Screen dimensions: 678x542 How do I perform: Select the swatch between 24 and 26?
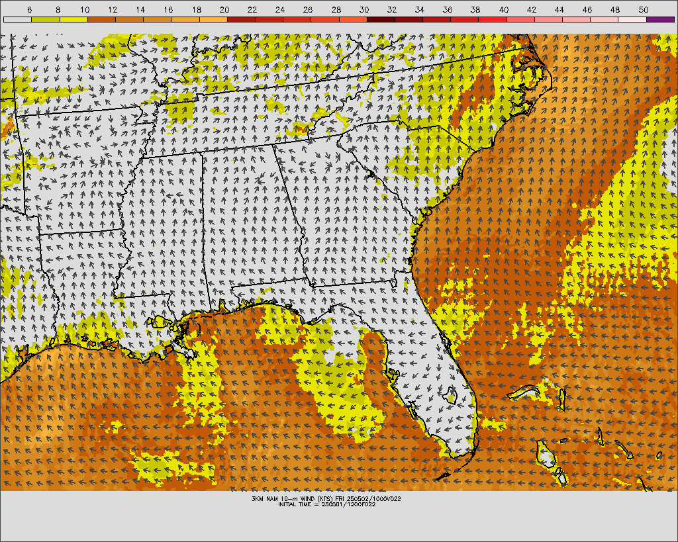pos(297,19)
